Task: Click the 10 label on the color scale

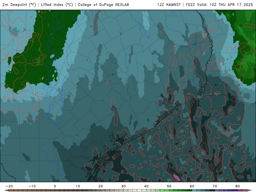Action: click(x=78, y=186)
